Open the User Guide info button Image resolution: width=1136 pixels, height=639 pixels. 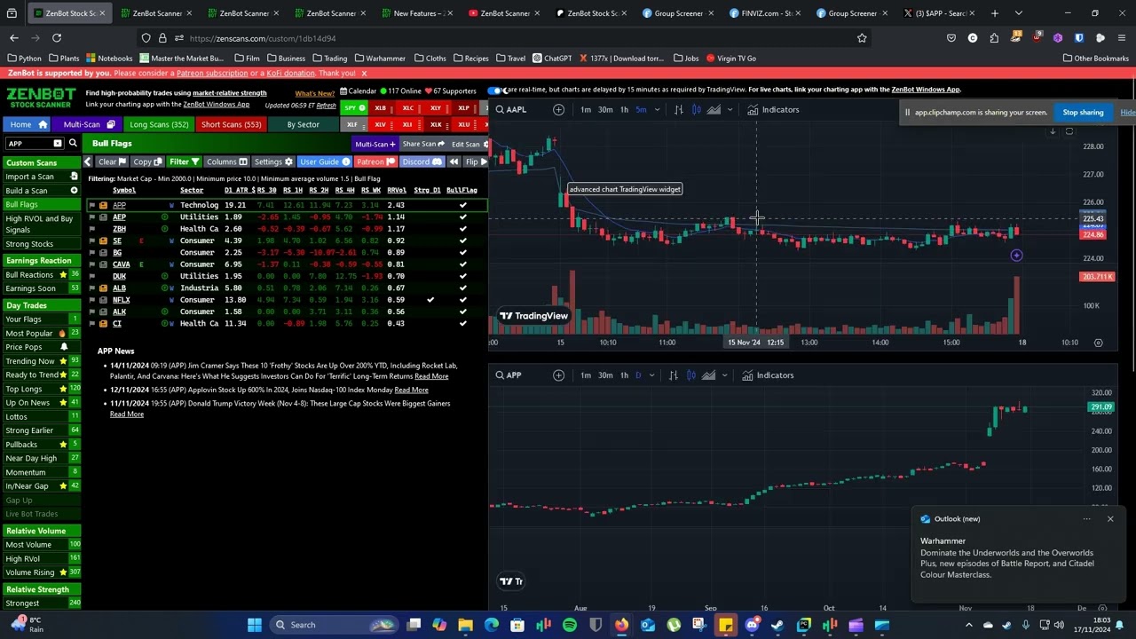324,162
